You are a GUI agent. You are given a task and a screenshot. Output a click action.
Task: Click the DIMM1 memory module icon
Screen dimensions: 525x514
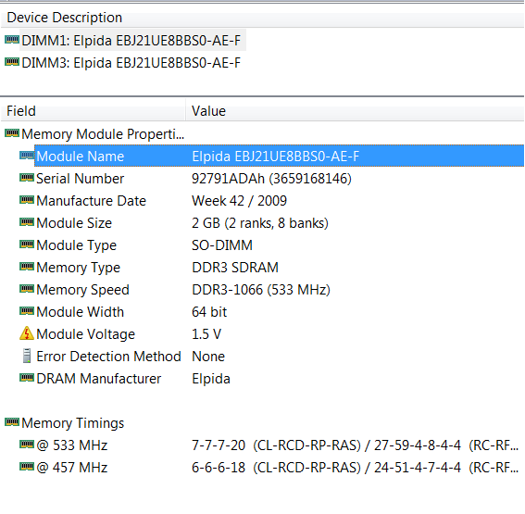pos(12,40)
